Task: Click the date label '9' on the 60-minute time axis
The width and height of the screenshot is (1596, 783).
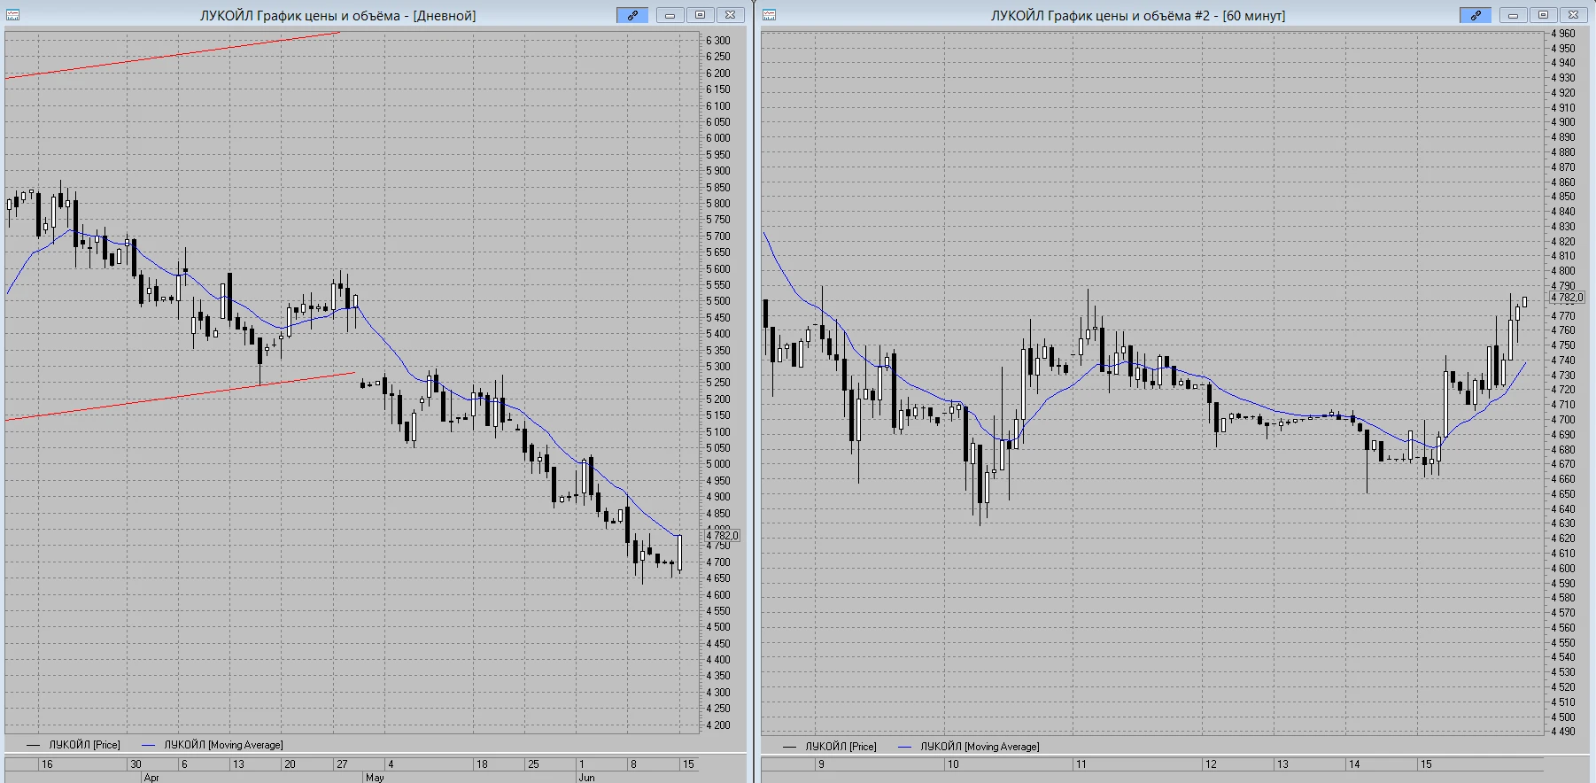Action: pos(821,764)
